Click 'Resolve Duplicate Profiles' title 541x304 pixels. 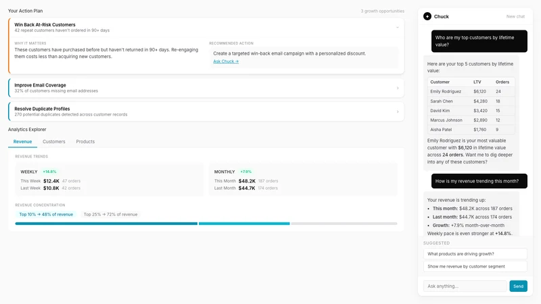coord(42,109)
